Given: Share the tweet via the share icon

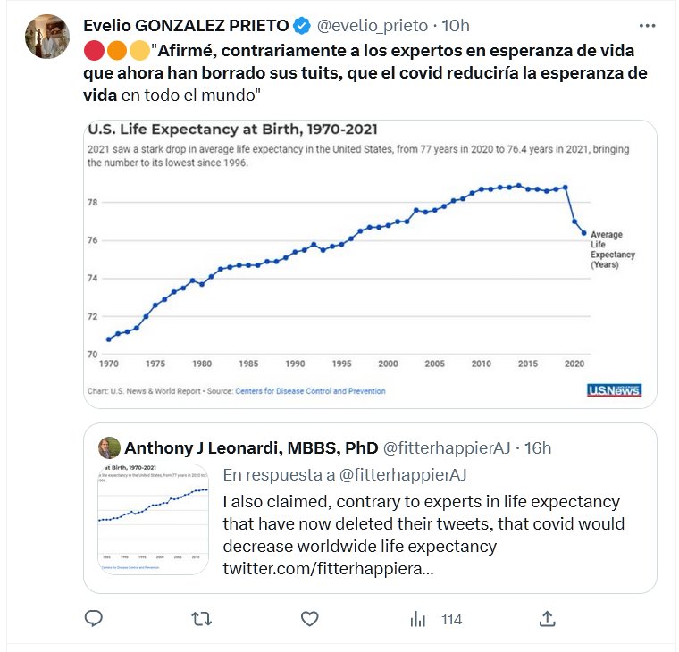Looking at the screenshot, I should (x=548, y=618).
